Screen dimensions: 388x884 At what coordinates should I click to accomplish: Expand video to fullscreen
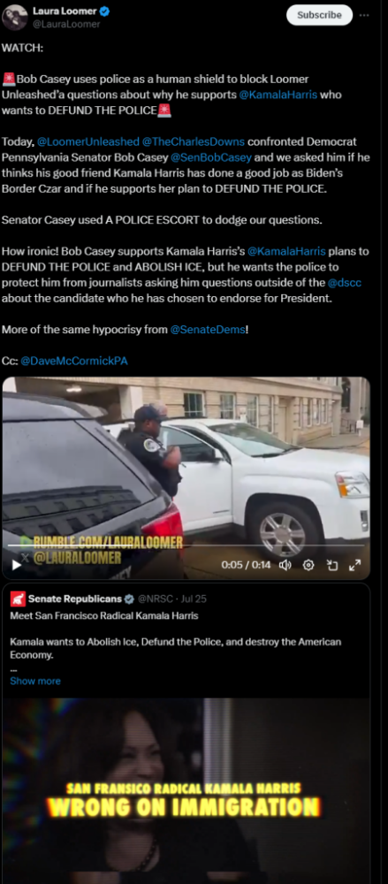pos(354,565)
